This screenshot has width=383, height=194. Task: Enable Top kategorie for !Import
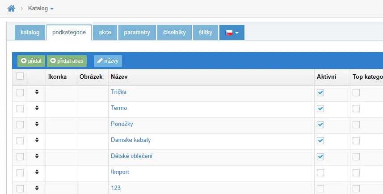pyautogui.click(x=356, y=173)
